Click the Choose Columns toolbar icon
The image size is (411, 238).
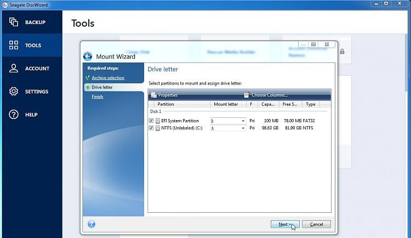(x=247, y=95)
